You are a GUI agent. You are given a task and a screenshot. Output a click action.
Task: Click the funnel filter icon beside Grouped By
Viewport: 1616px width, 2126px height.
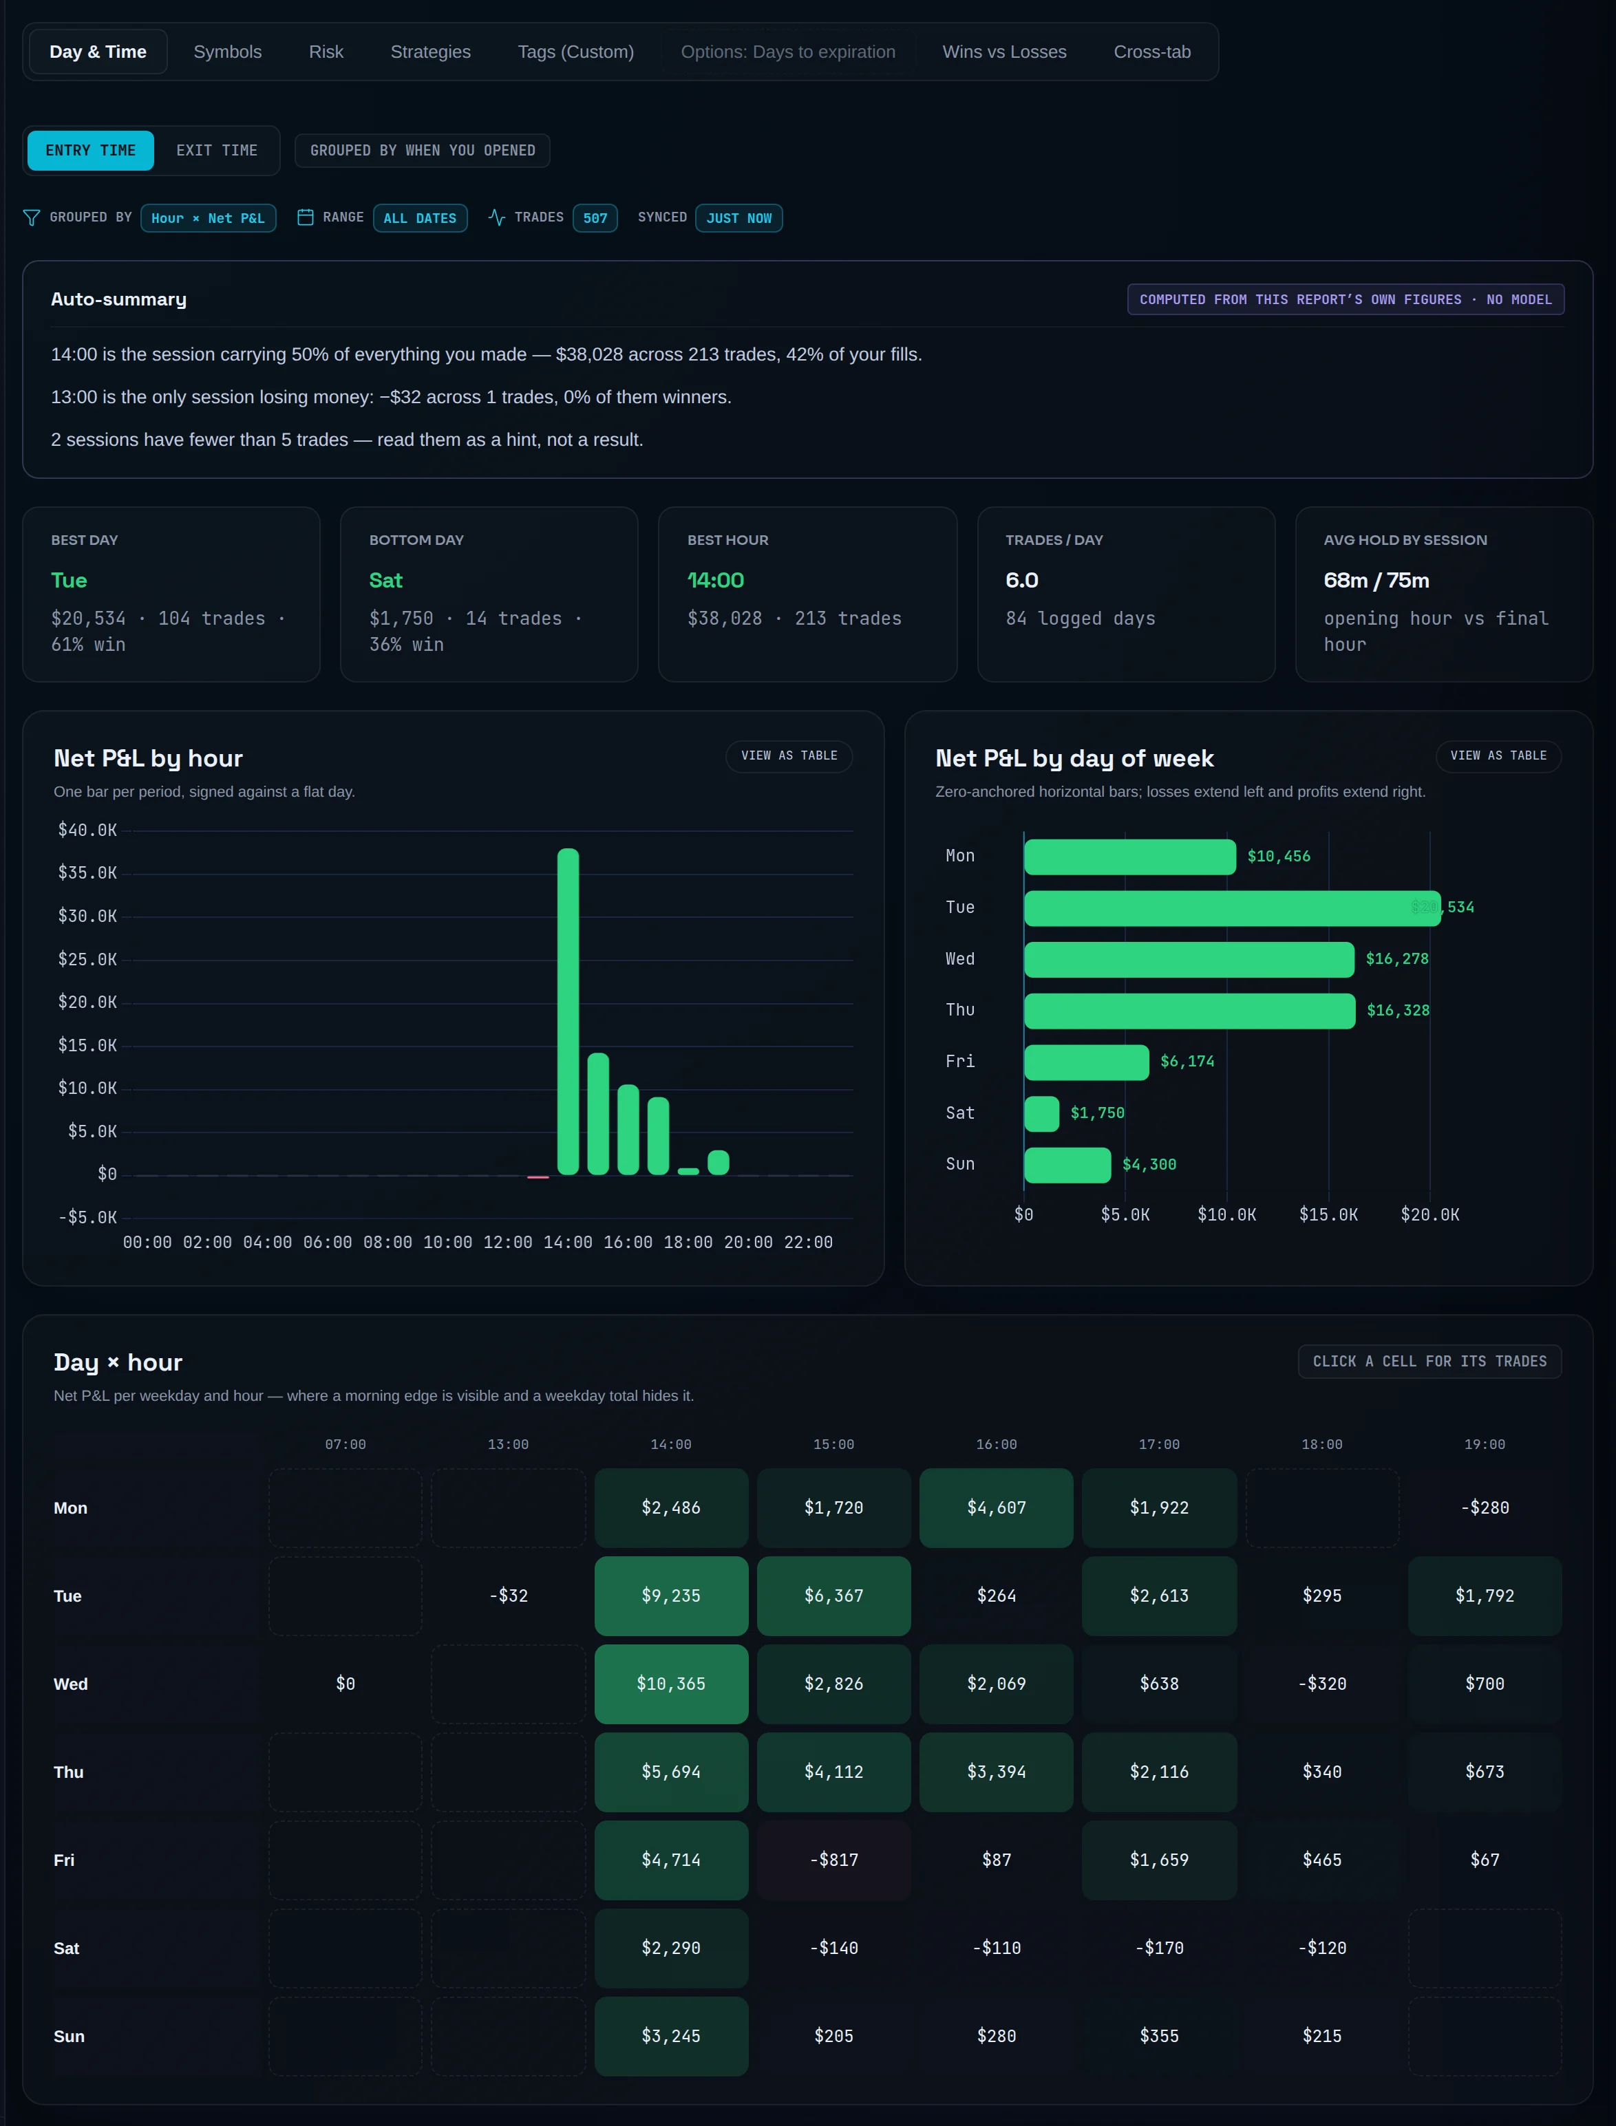coord(31,217)
